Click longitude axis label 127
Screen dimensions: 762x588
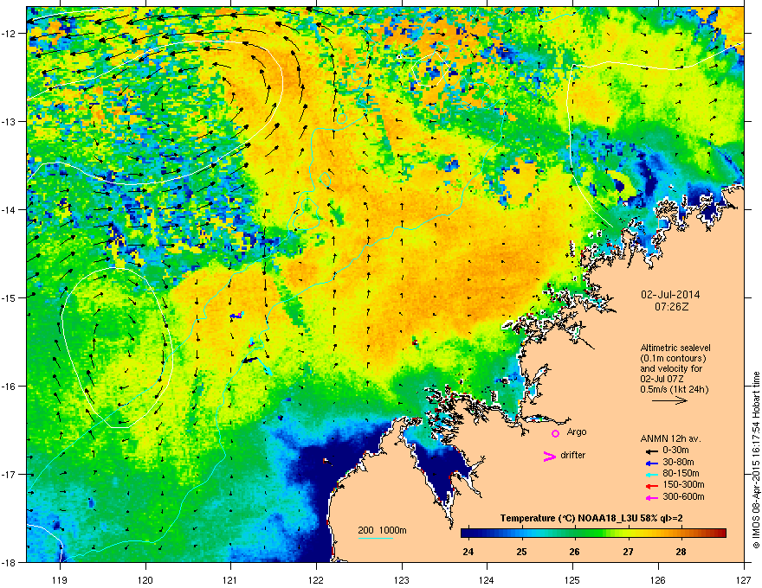tap(744, 579)
